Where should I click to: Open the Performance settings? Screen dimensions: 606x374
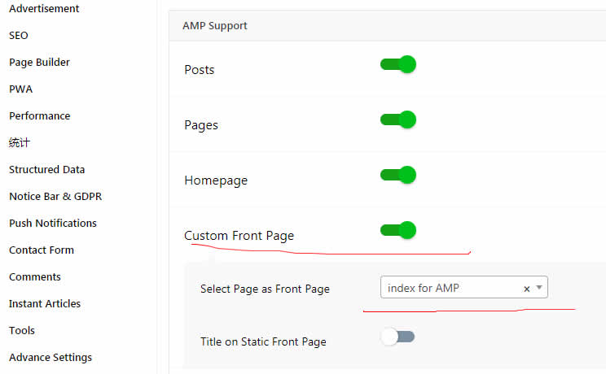coord(40,115)
